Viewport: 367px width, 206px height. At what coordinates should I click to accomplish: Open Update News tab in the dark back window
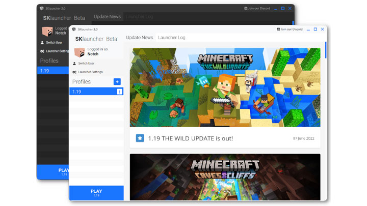pyautogui.click(x=107, y=17)
